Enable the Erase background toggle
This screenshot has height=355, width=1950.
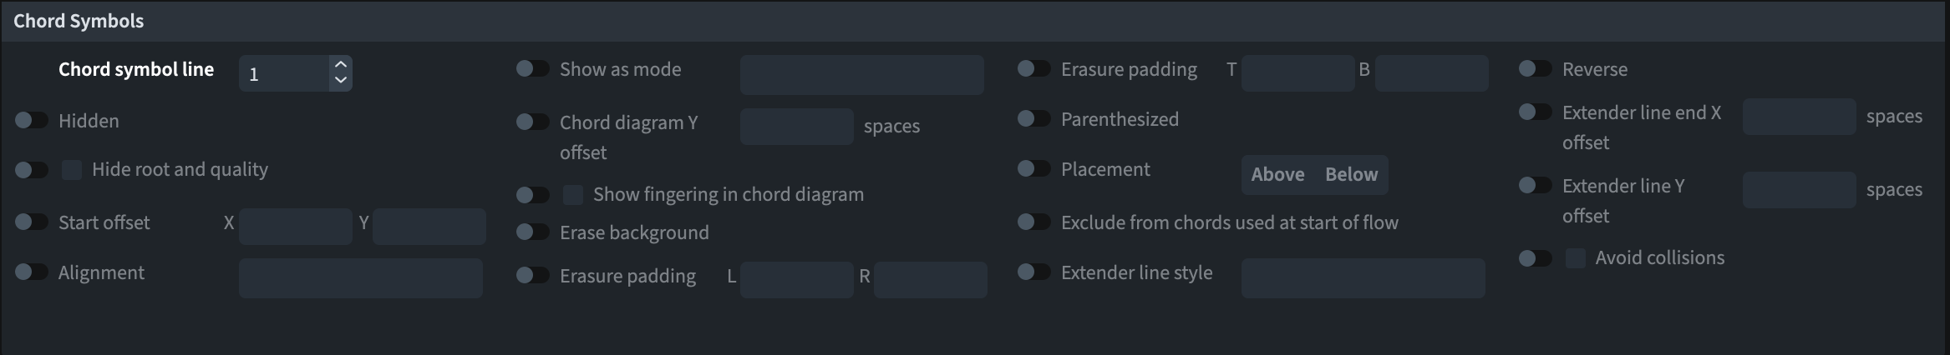point(533,232)
